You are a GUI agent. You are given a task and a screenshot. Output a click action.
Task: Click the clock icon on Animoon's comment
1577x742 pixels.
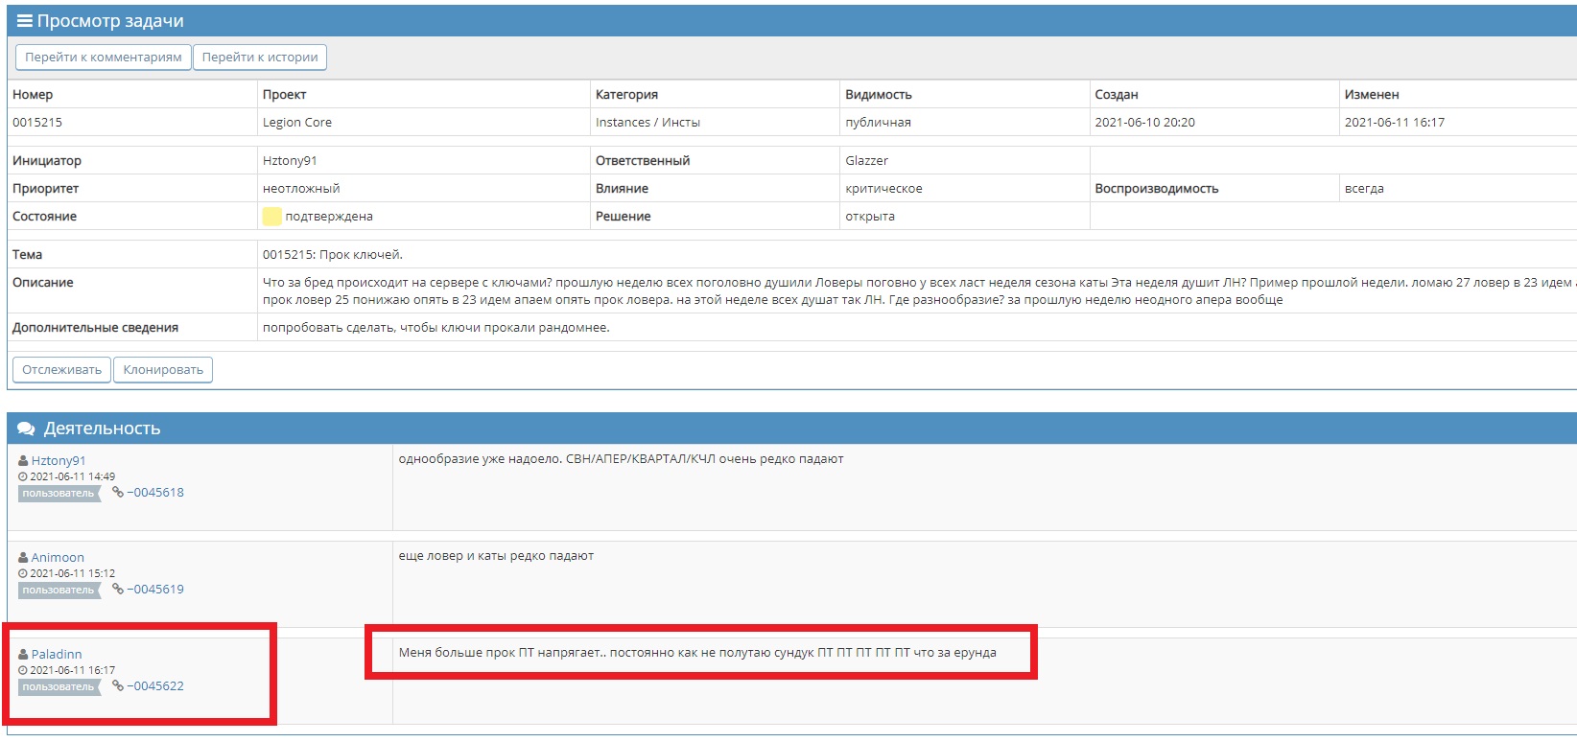click(23, 573)
